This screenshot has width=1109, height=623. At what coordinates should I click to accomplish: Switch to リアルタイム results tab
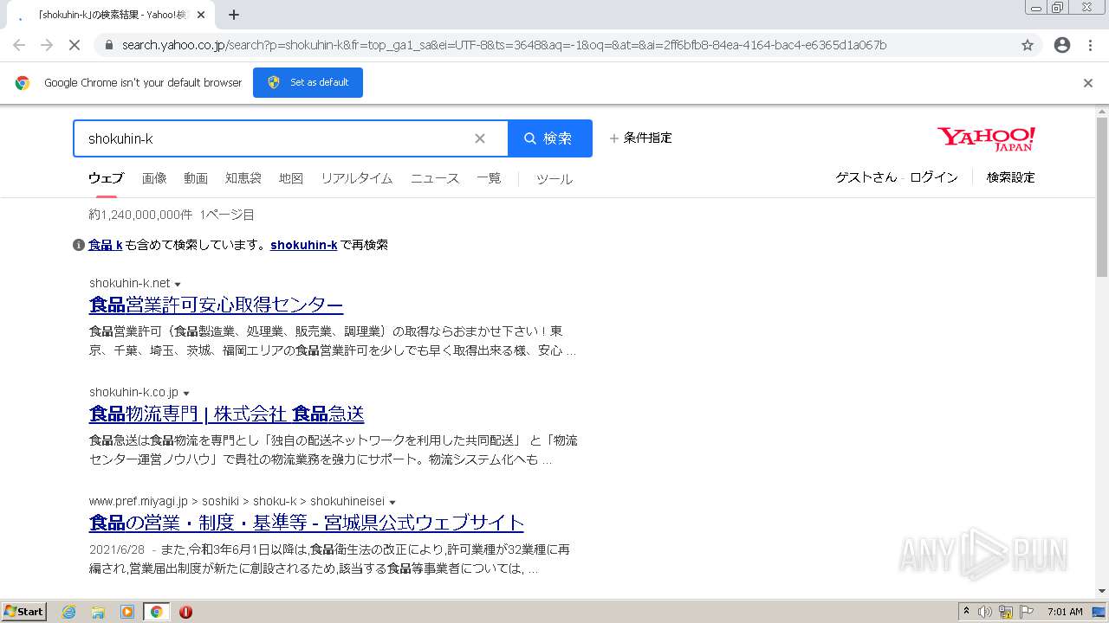coord(357,178)
